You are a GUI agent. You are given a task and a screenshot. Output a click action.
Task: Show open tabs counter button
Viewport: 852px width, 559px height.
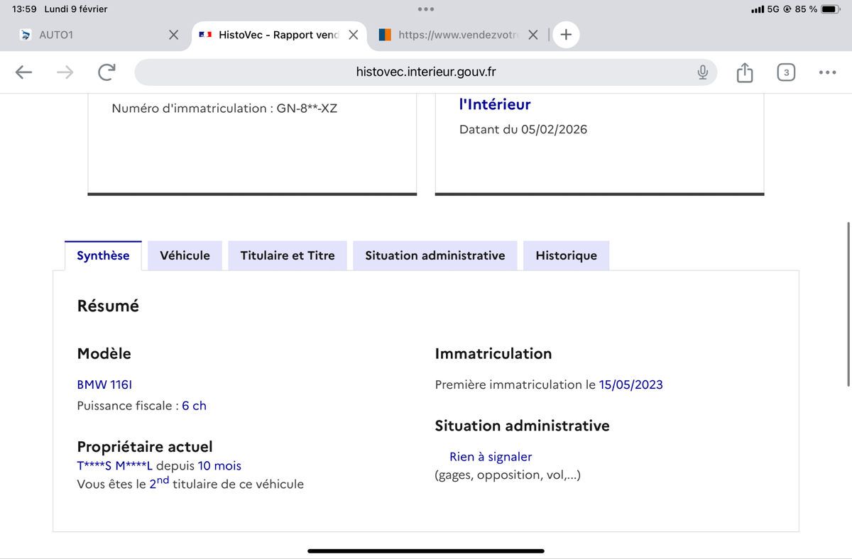click(786, 72)
